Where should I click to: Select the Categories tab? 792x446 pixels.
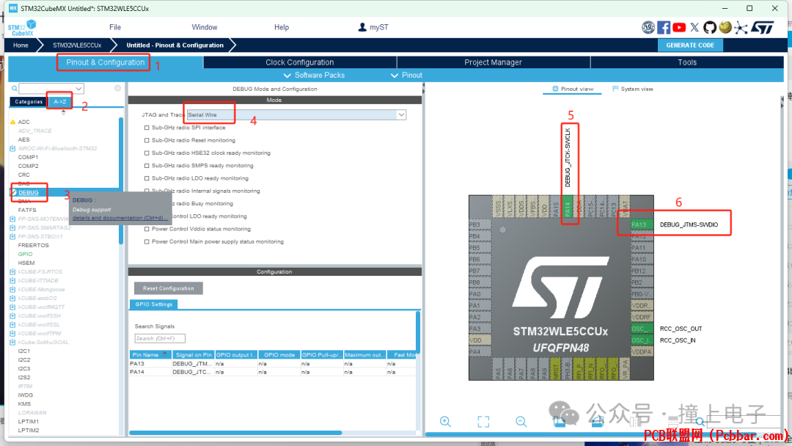(29, 101)
